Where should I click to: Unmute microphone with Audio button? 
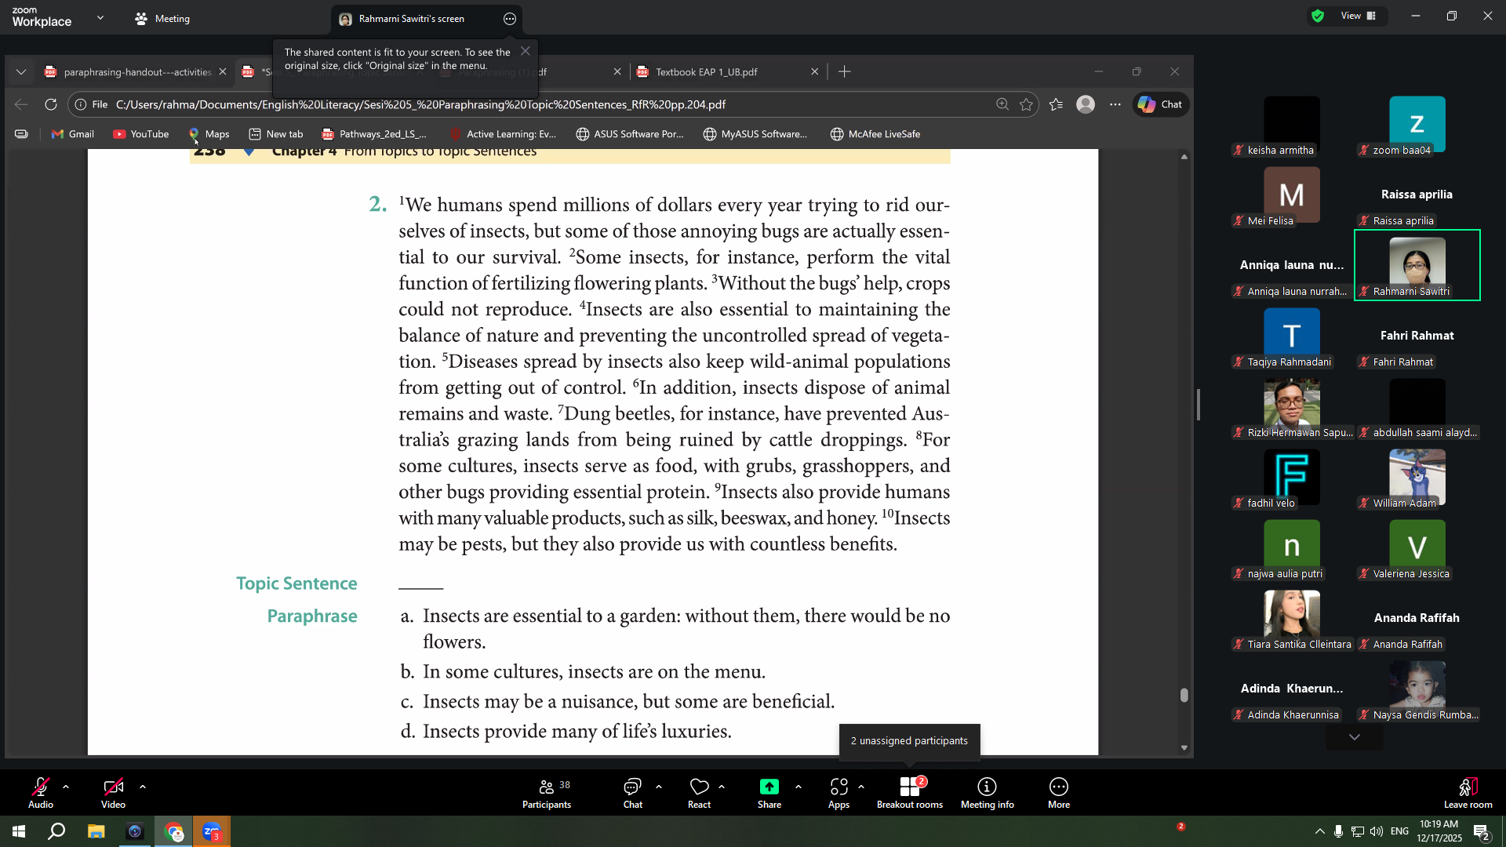(41, 792)
